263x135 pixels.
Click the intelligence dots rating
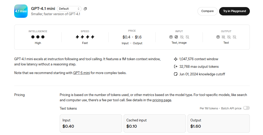tap(38, 37)
